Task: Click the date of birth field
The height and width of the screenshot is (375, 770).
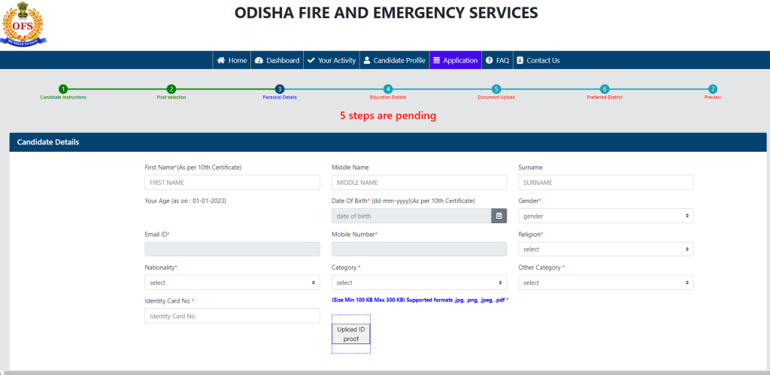Action: (x=411, y=216)
